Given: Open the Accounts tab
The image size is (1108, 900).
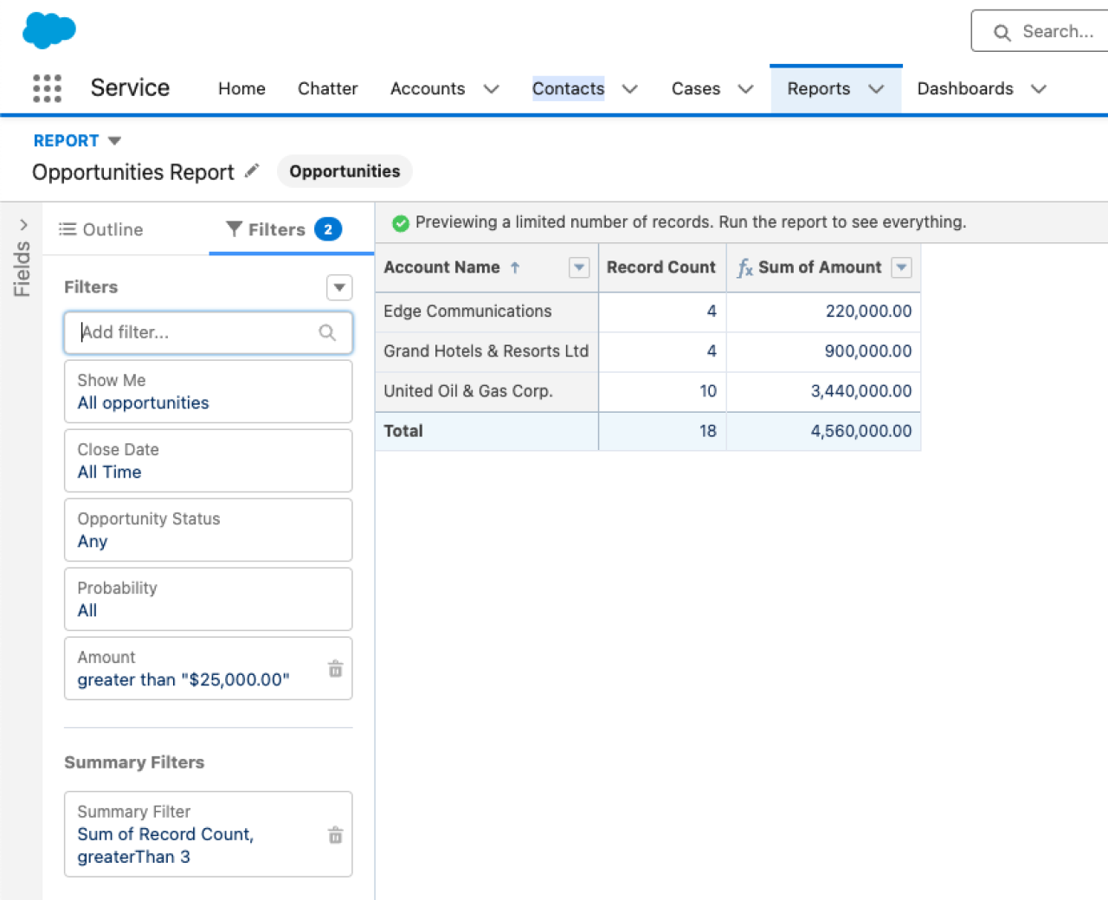Looking at the screenshot, I should [428, 88].
